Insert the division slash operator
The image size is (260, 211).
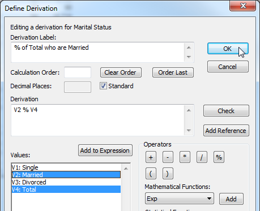(202, 157)
